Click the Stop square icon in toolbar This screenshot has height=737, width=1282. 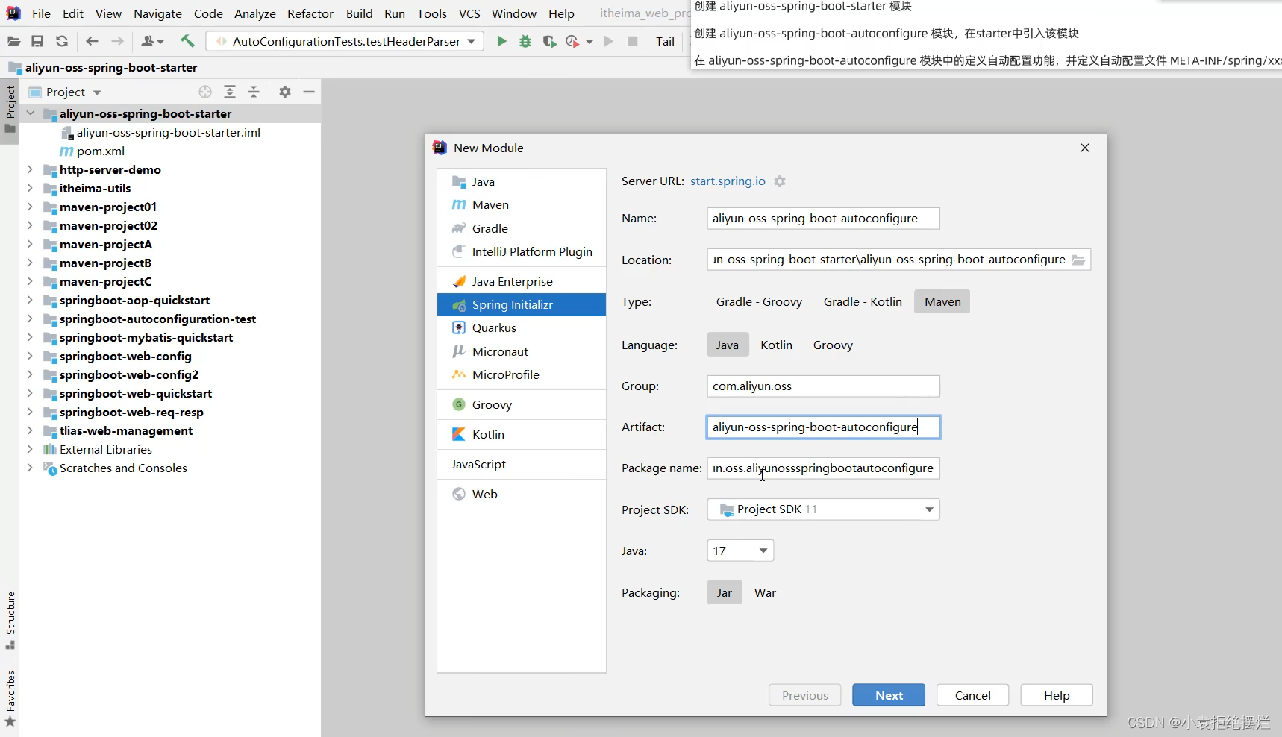tap(633, 41)
